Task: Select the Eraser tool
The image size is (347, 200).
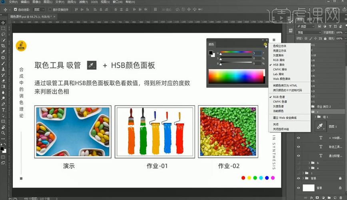Action: pyautogui.click(x=3, y=80)
